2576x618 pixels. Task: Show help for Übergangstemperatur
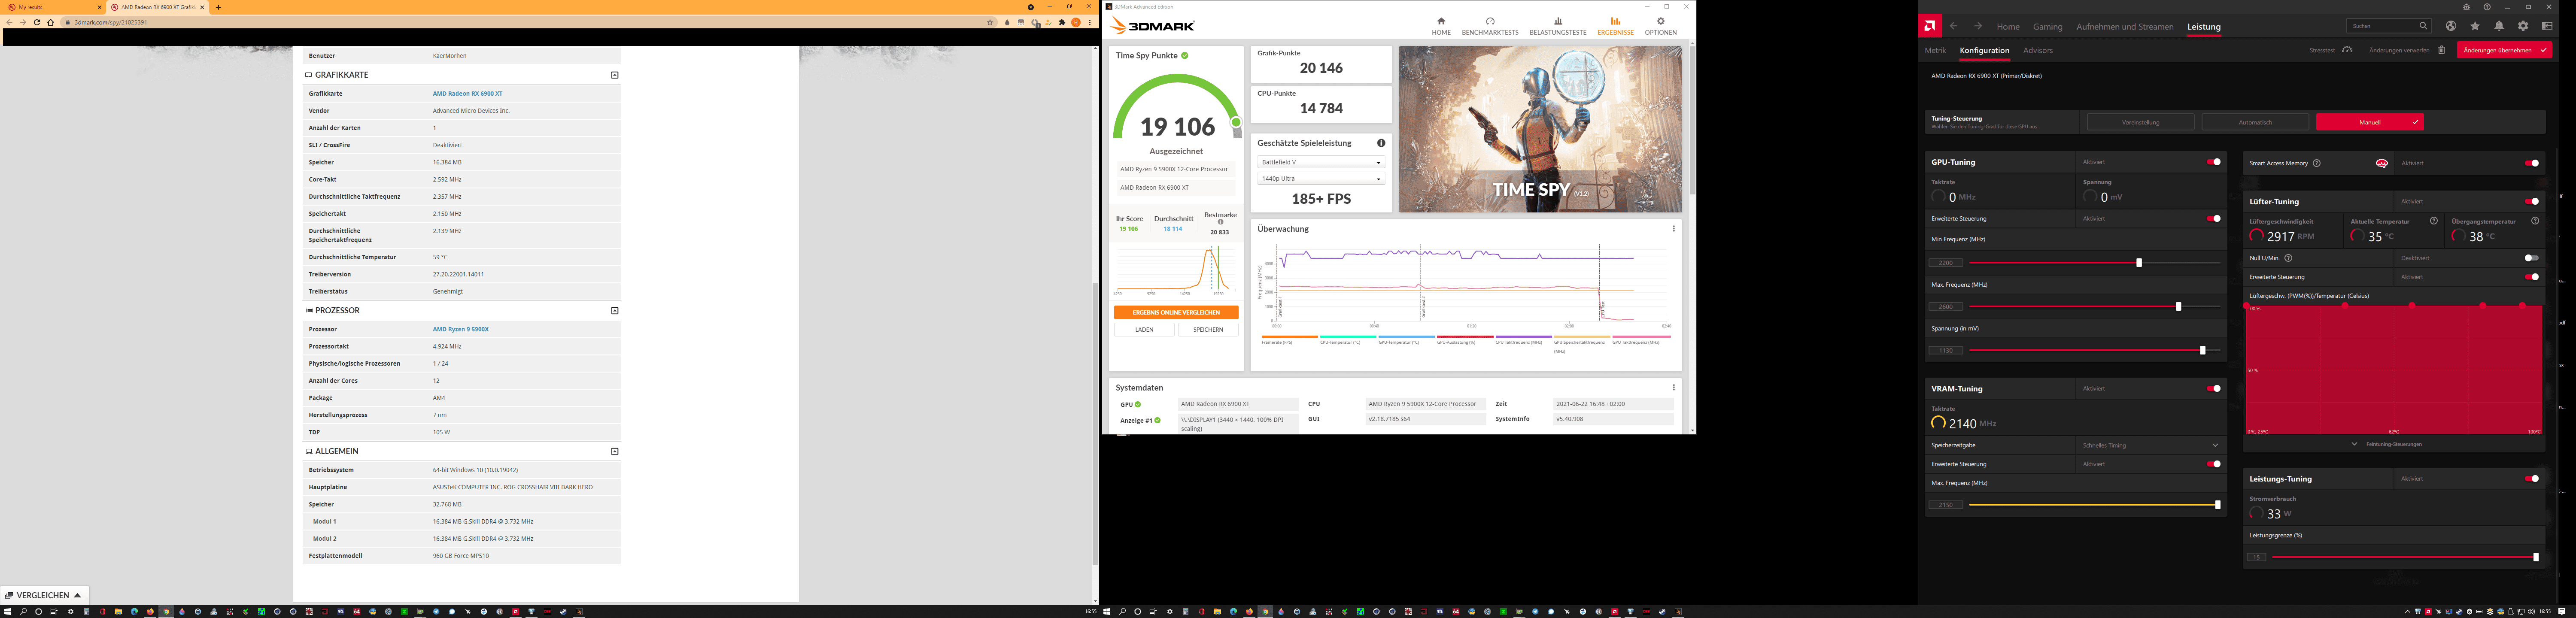pos(2535,221)
